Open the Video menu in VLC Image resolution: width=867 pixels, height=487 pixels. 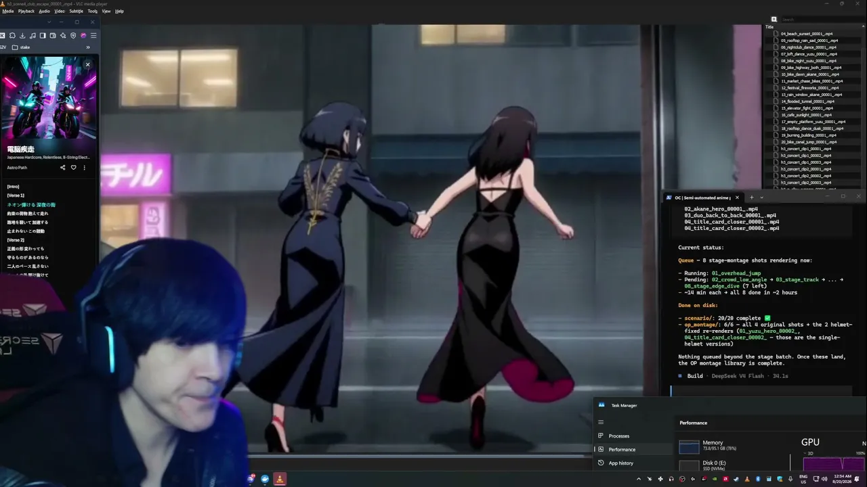point(60,11)
